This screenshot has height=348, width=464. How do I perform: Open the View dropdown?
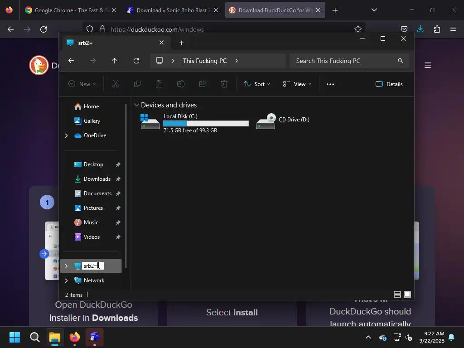click(x=297, y=84)
